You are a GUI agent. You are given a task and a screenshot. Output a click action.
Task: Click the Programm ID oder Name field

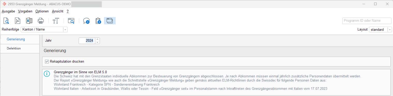click(367, 21)
